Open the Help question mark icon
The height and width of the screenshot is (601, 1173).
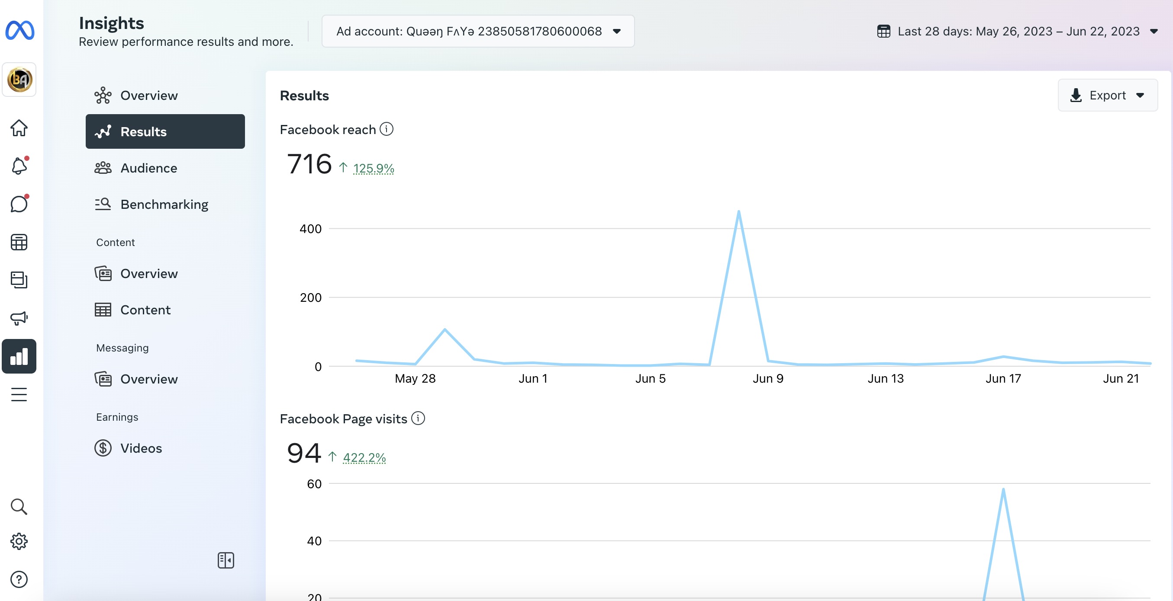point(19,579)
